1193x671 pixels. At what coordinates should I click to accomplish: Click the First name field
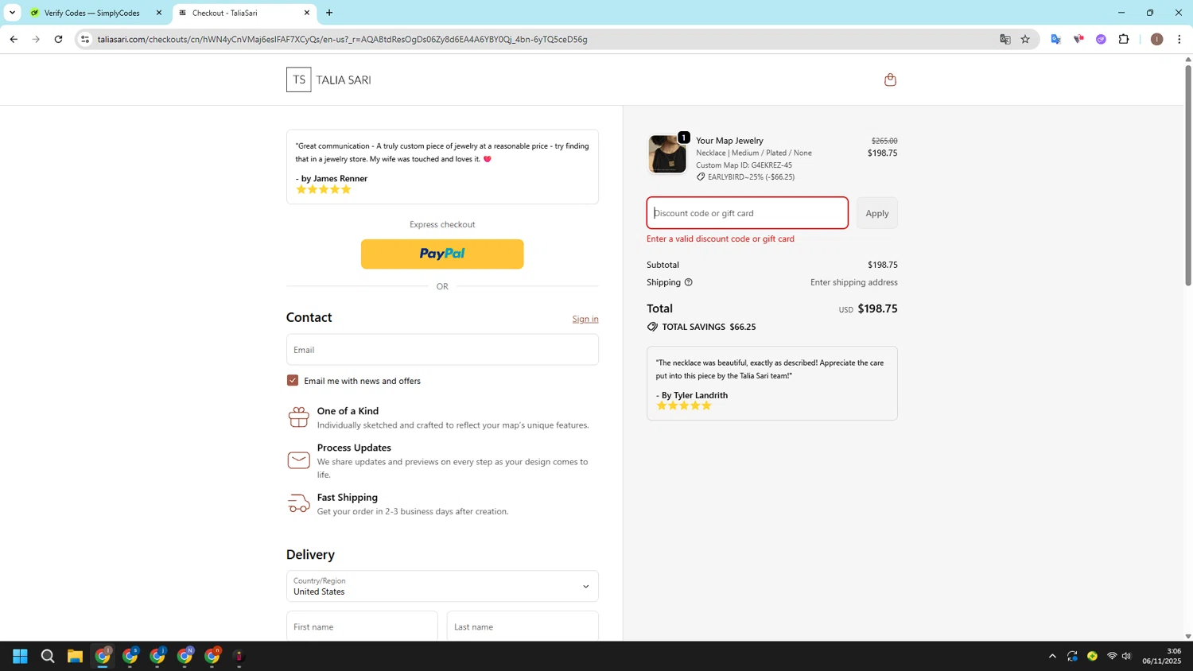(x=362, y=626)
